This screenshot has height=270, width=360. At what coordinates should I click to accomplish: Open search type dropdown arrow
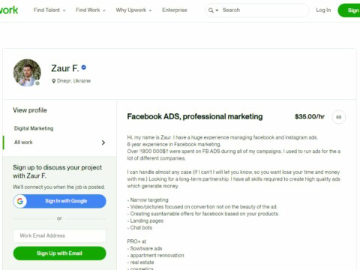(x=217, y=10)
